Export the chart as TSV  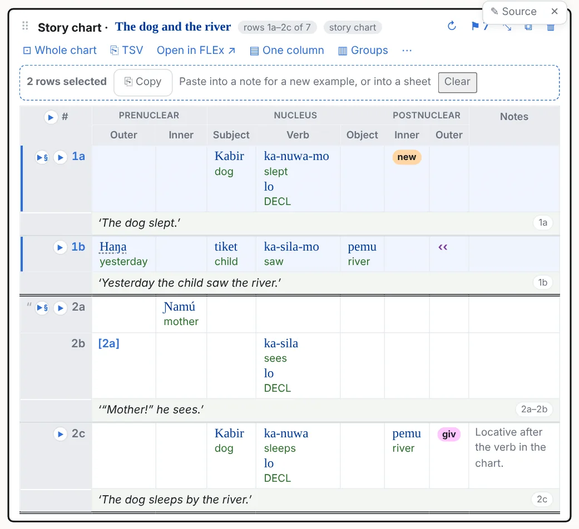[x=127, y=50]
